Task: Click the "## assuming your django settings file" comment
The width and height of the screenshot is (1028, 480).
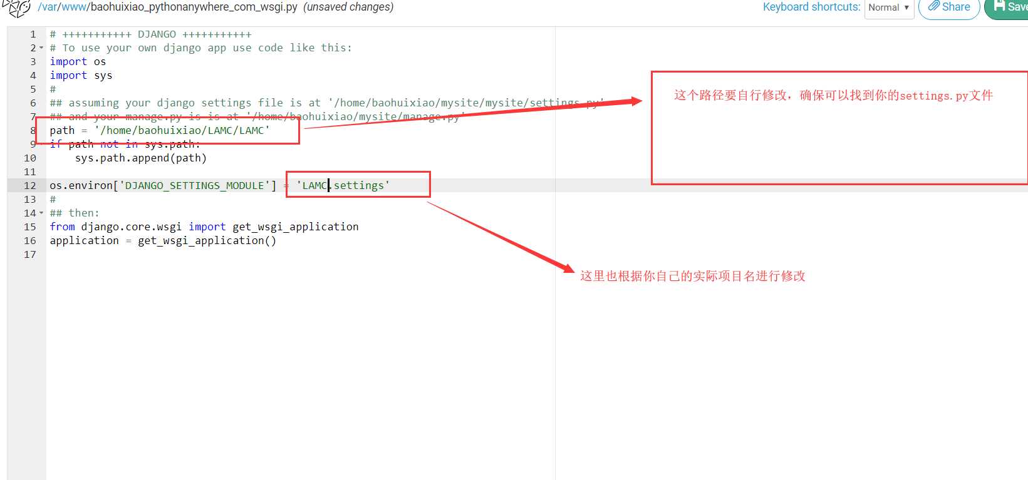Action: pyautogui.click(x=327, y=103)
